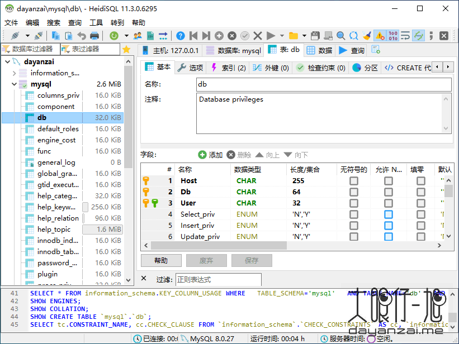Screen dimensions: 459x344
Task: Open the 工具 menu
Action: [96, 22]
